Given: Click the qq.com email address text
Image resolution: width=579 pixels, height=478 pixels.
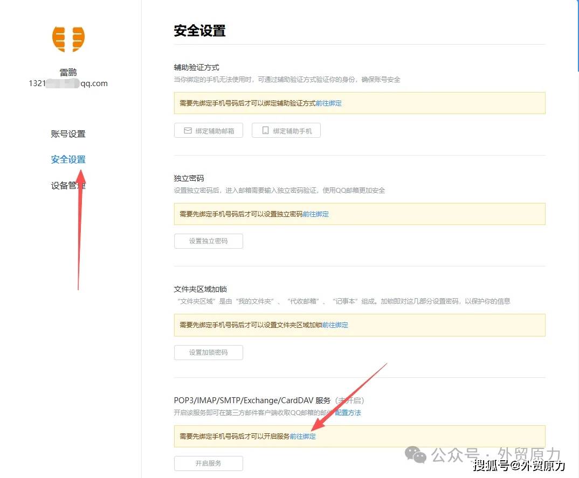Looking at the screenshot, I should 68,83.
